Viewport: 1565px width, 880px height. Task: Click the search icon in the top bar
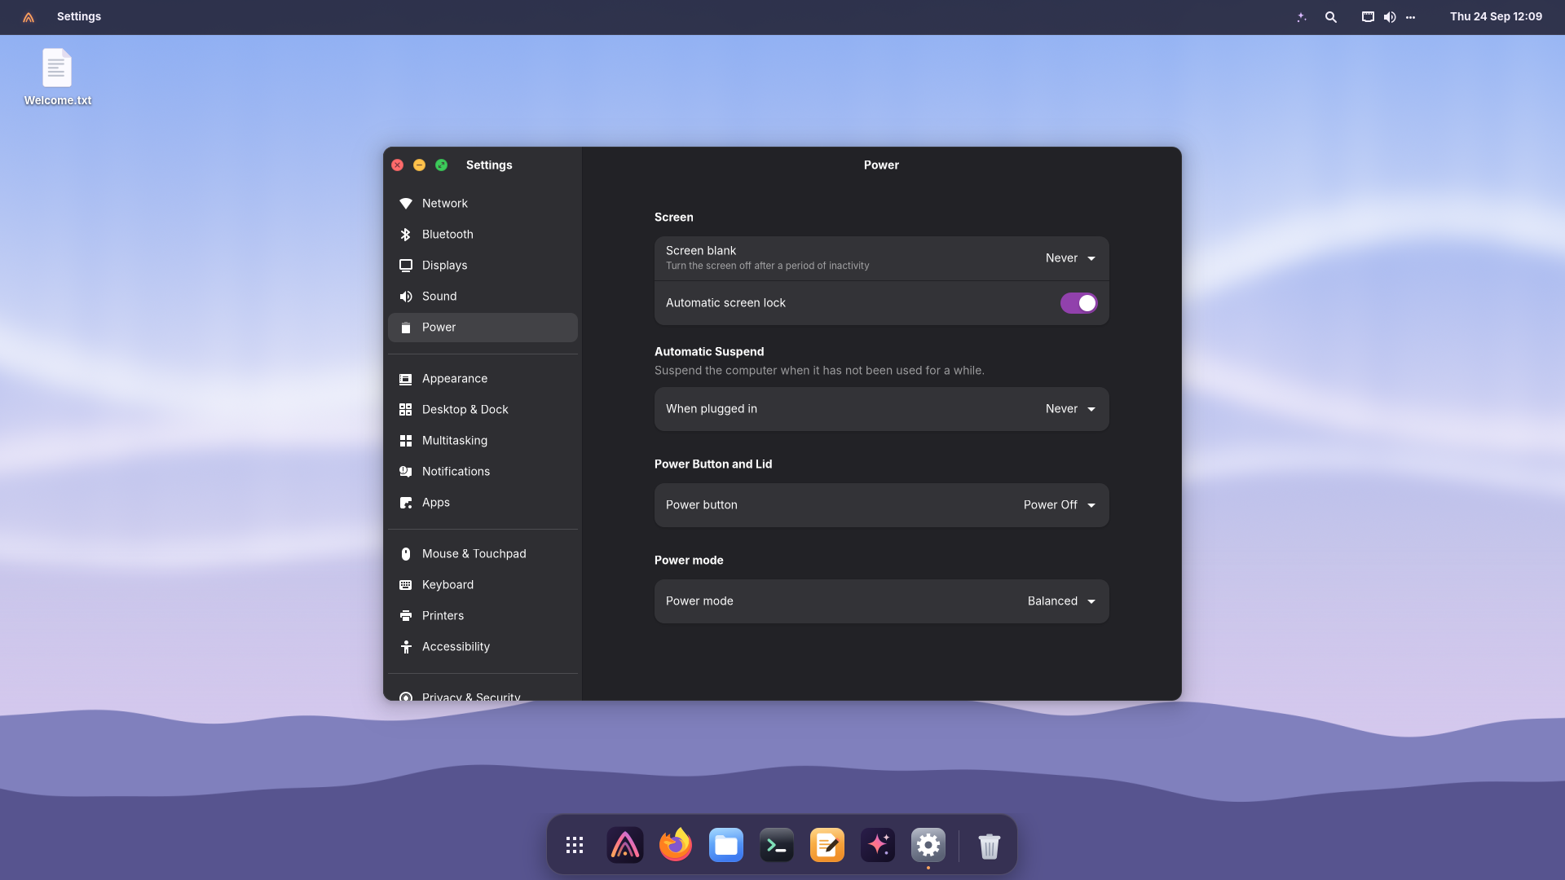[x=1331, y=17]
